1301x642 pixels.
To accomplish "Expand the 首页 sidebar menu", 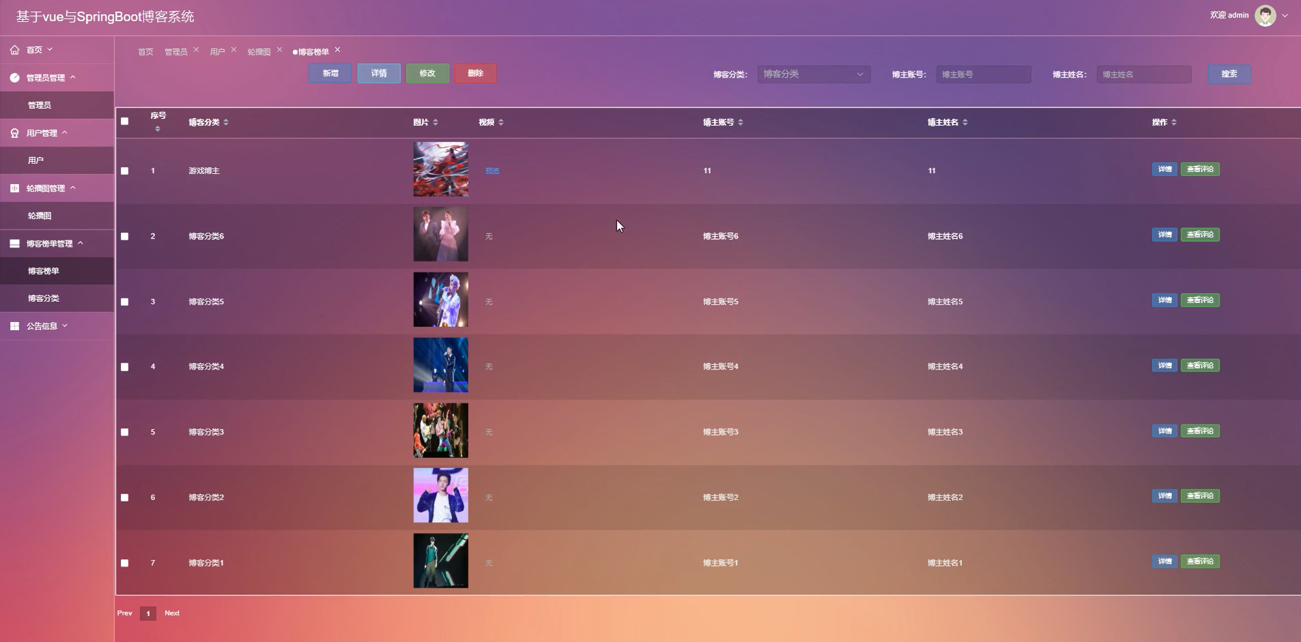I will (x=57, y=50).
